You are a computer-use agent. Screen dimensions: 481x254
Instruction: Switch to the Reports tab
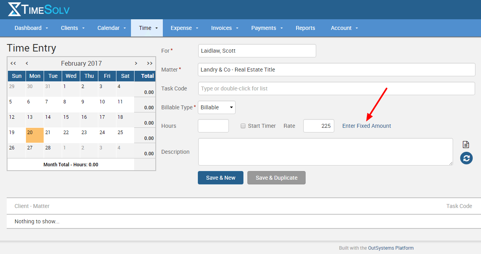(305, 28)
